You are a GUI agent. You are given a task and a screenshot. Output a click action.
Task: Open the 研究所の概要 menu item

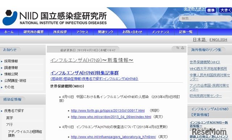[x=34, y=32]
